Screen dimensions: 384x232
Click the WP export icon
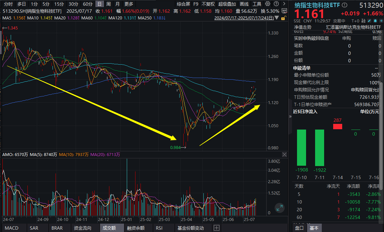tap(284, 11)
